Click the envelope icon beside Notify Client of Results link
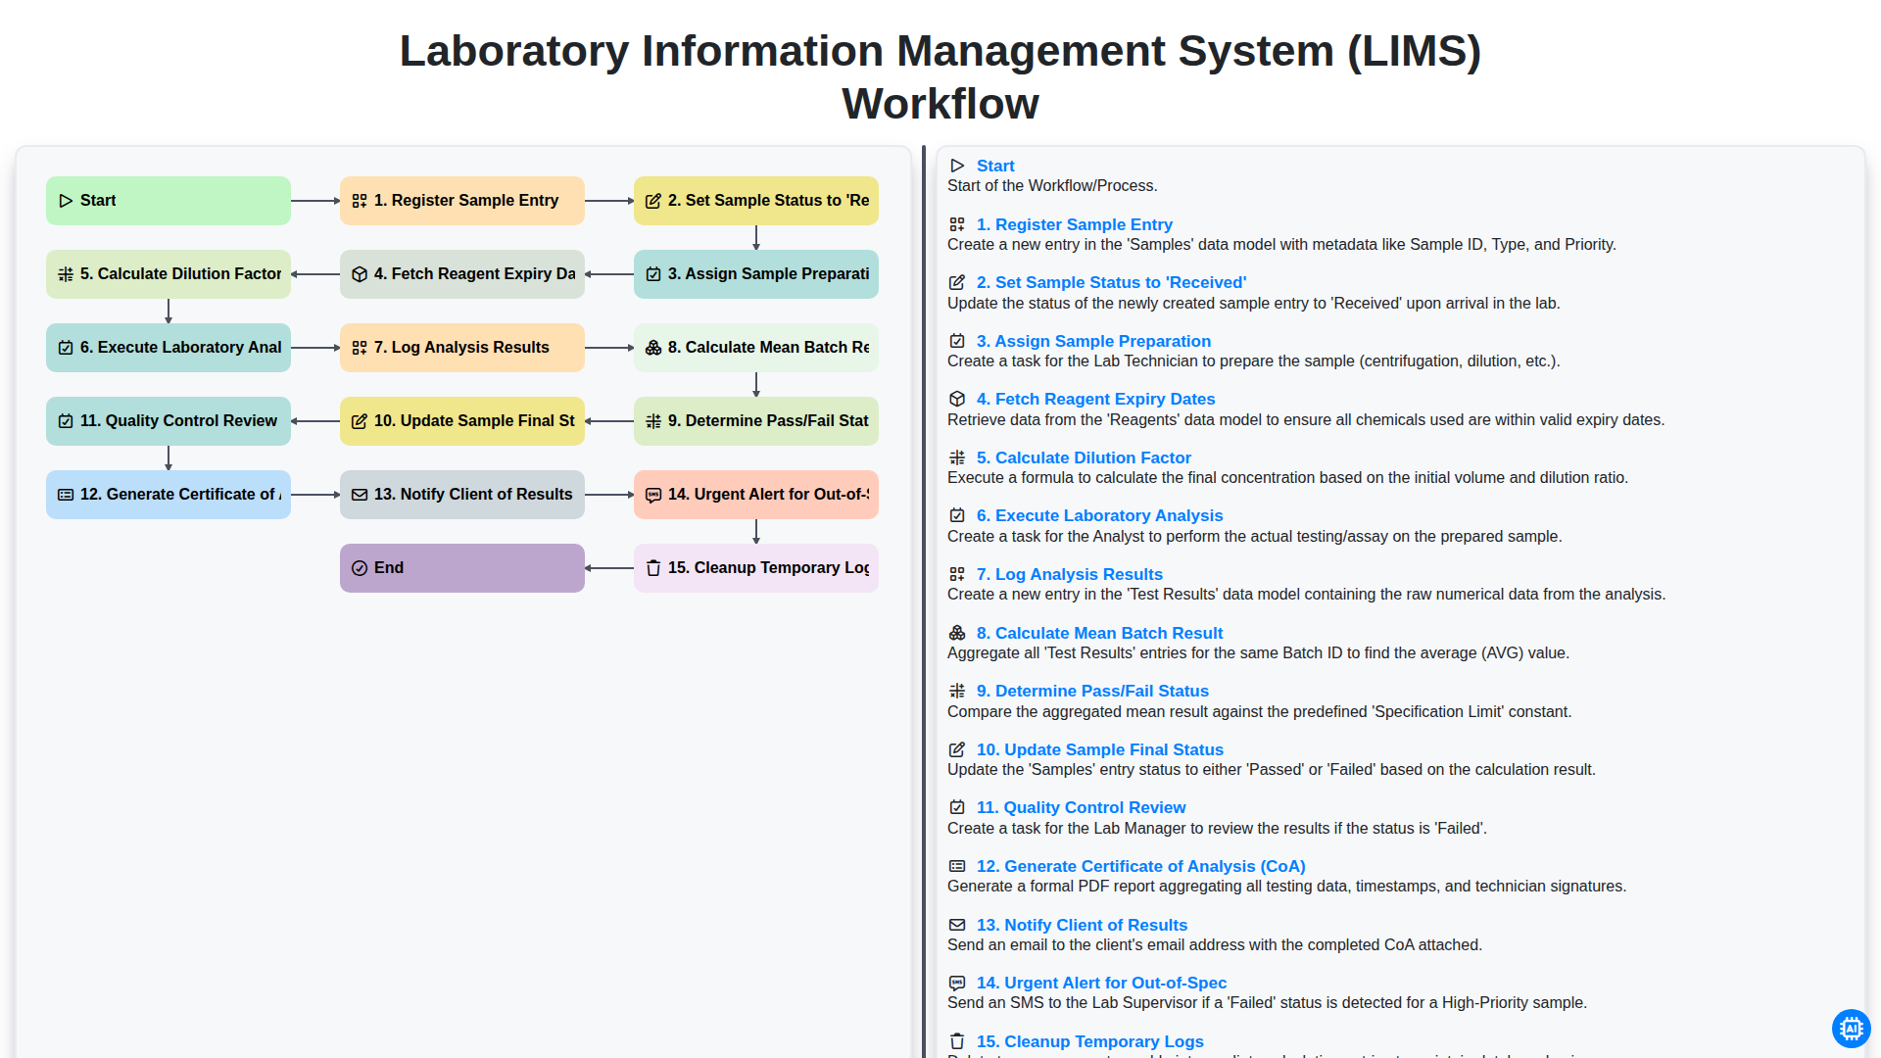This screenshot has width=1881, height=1058. point(957,926)
